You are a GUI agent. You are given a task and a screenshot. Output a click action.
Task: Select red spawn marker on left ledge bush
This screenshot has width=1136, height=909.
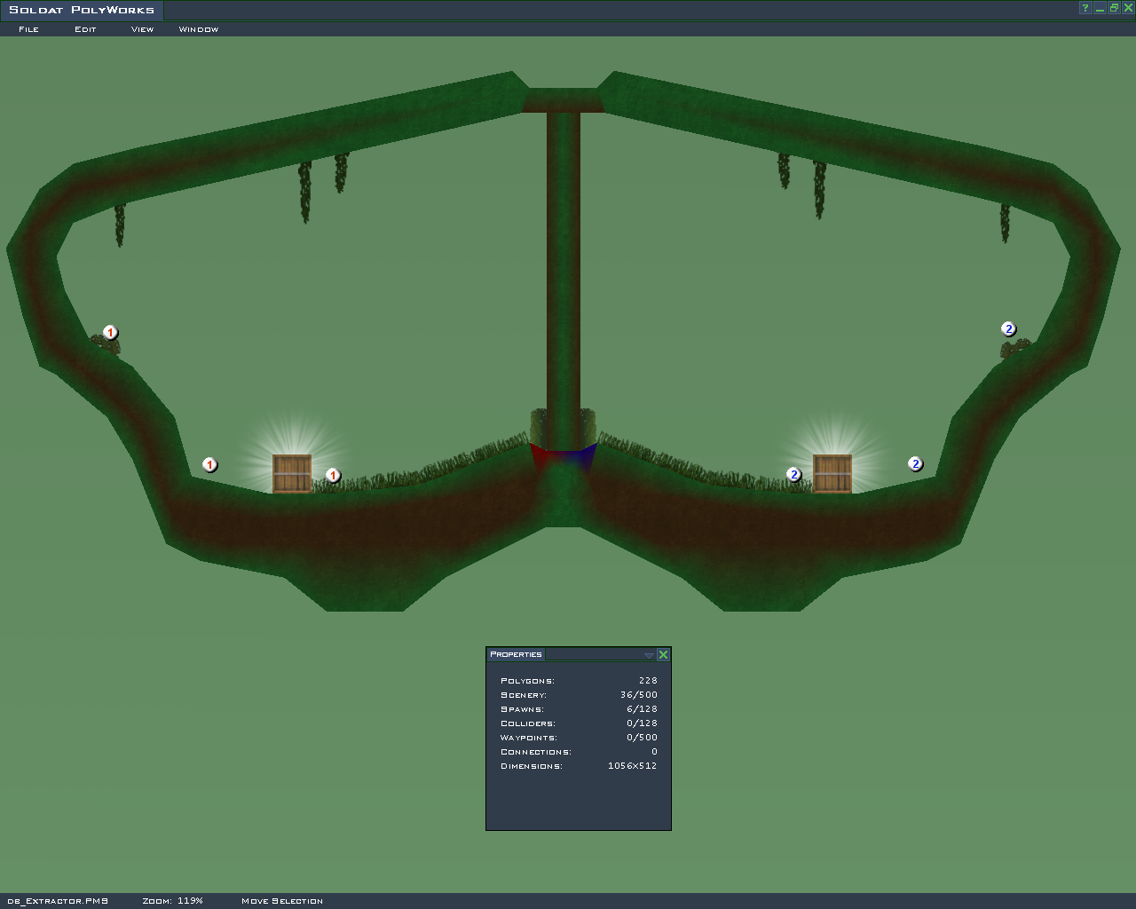[x=110, y=333]
